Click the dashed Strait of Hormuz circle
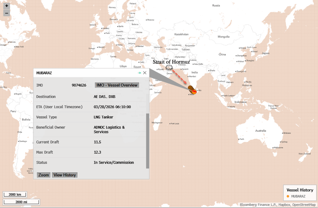This screenshot has height=208, width=318. tap(169, 67)
